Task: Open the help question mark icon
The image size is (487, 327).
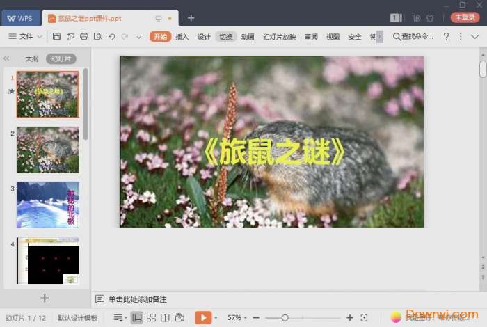Action: (447, 37)
